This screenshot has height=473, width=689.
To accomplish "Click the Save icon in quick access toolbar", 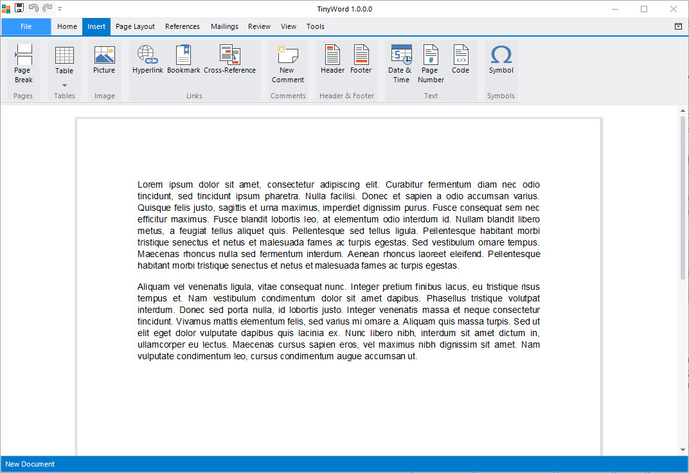I will coord(19,8).
